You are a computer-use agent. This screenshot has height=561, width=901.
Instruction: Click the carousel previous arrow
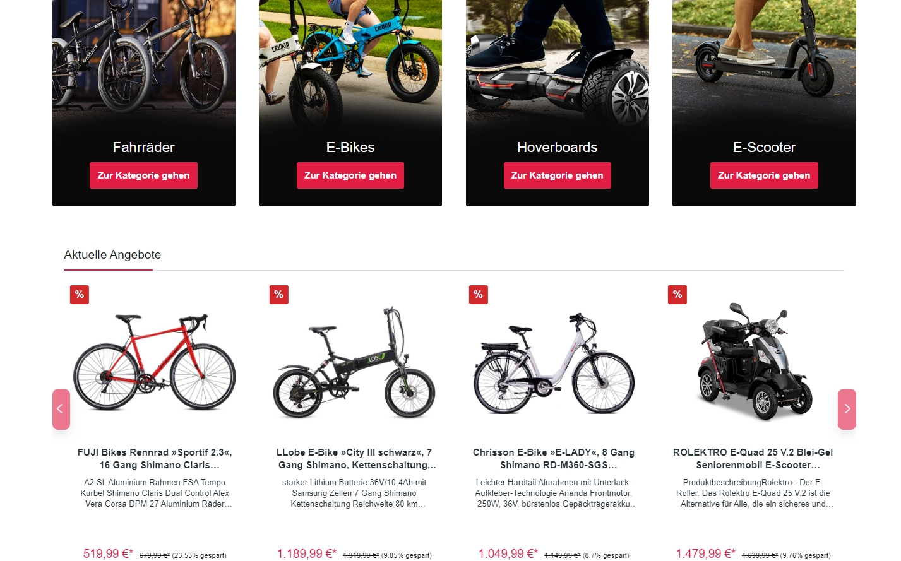61,409
